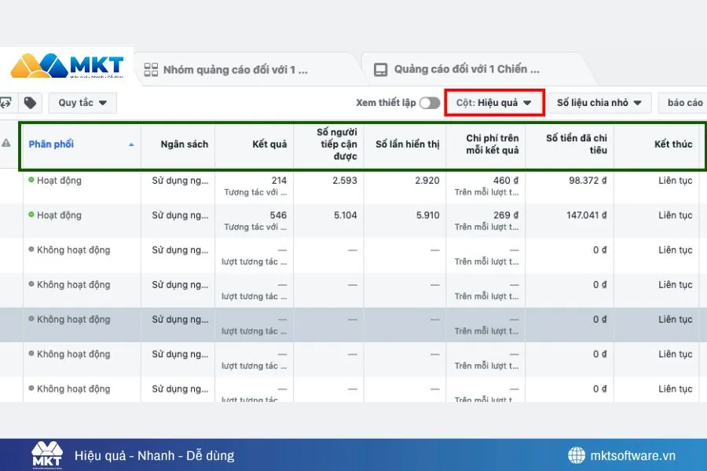Click the ad set grid icon on tab
The image size is (707, 471).
point(152,70)
